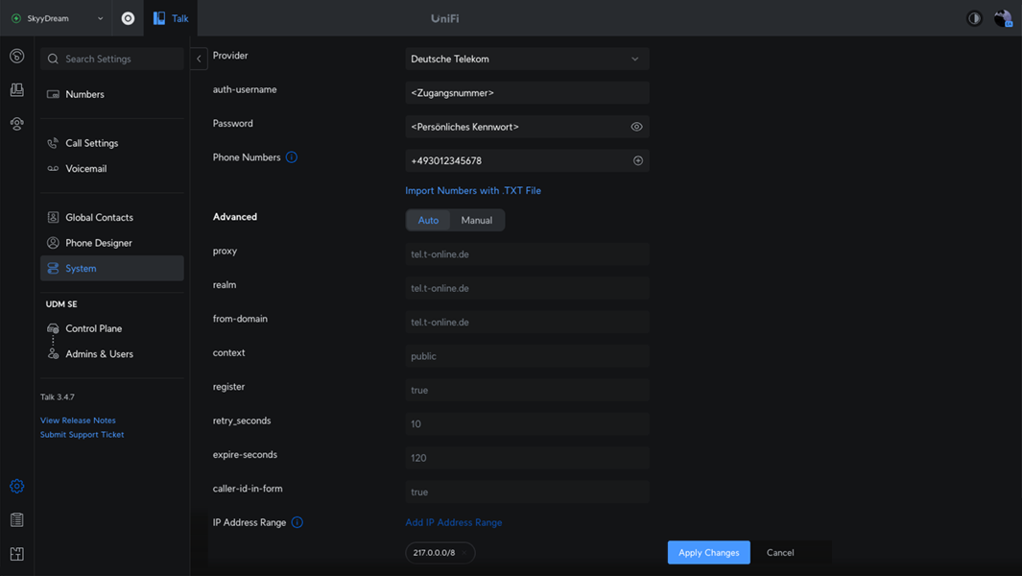This screenshot has width=1022, height=576.
Task: Open the user avatar in top right
Action: pyautogui.click(x=1003, y=18)
